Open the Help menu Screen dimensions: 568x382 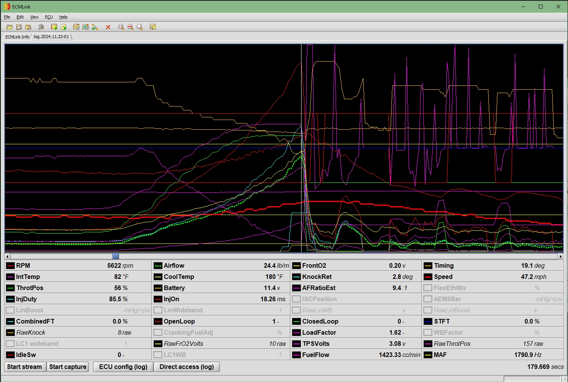[x=63, y=17]
